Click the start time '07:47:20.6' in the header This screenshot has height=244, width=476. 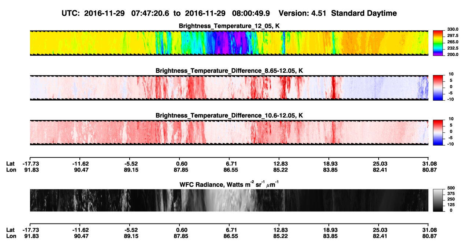151,13
